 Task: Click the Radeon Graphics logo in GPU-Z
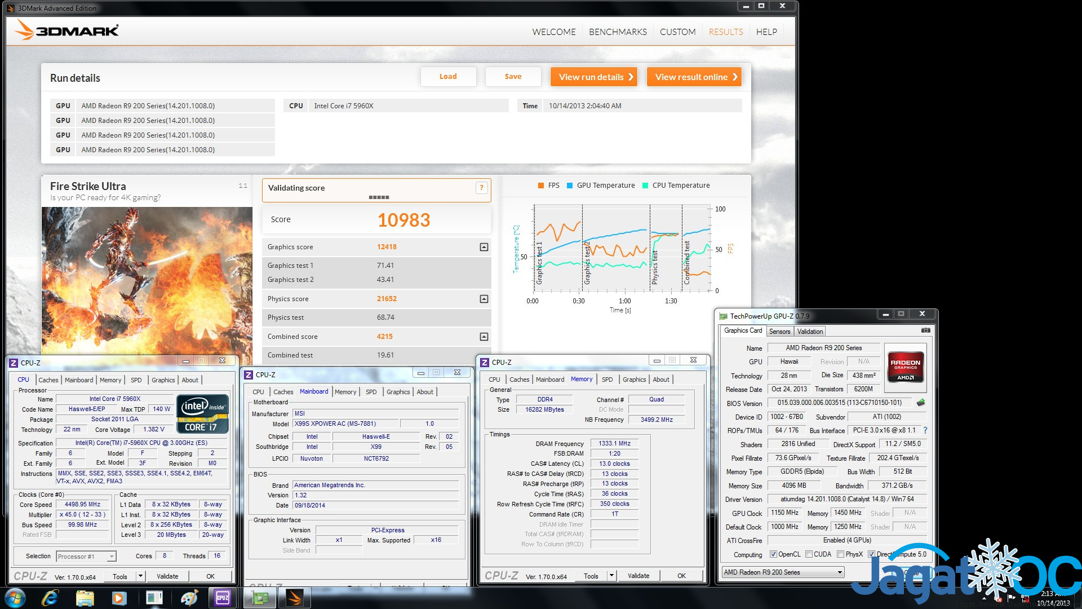(905, 367)
